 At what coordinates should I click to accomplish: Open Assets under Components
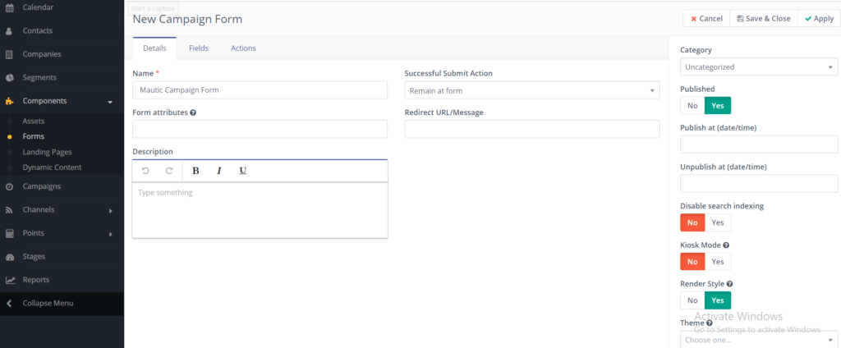33,121
